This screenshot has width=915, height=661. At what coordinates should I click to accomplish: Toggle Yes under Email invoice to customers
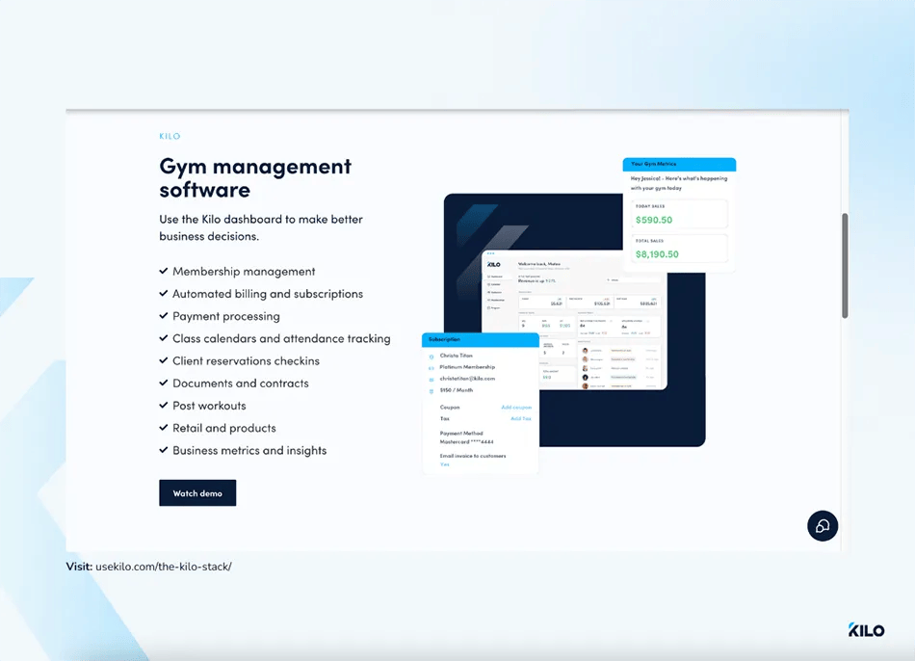445,464
